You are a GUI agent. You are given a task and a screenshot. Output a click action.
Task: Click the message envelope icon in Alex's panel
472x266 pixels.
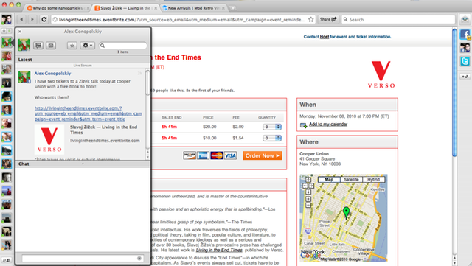[x=51, y=46]
